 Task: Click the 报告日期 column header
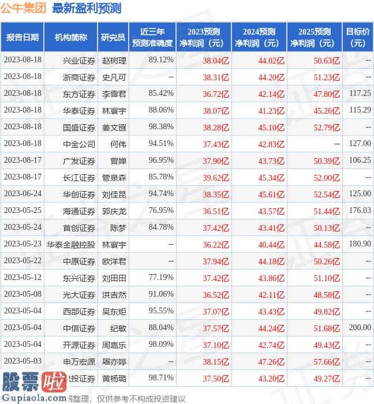tap(23, 38)
